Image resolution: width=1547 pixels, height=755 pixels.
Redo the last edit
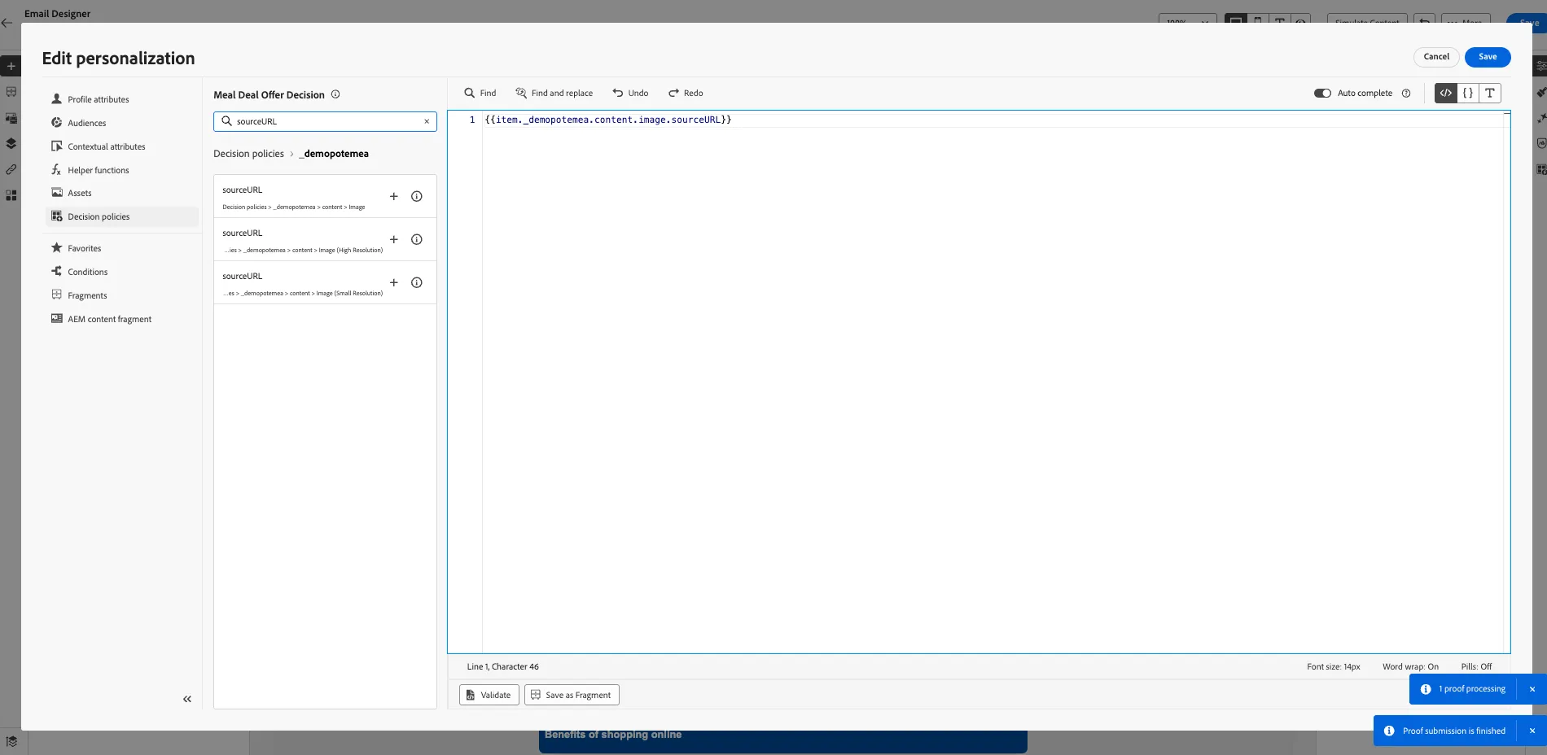tap(686, 93)
